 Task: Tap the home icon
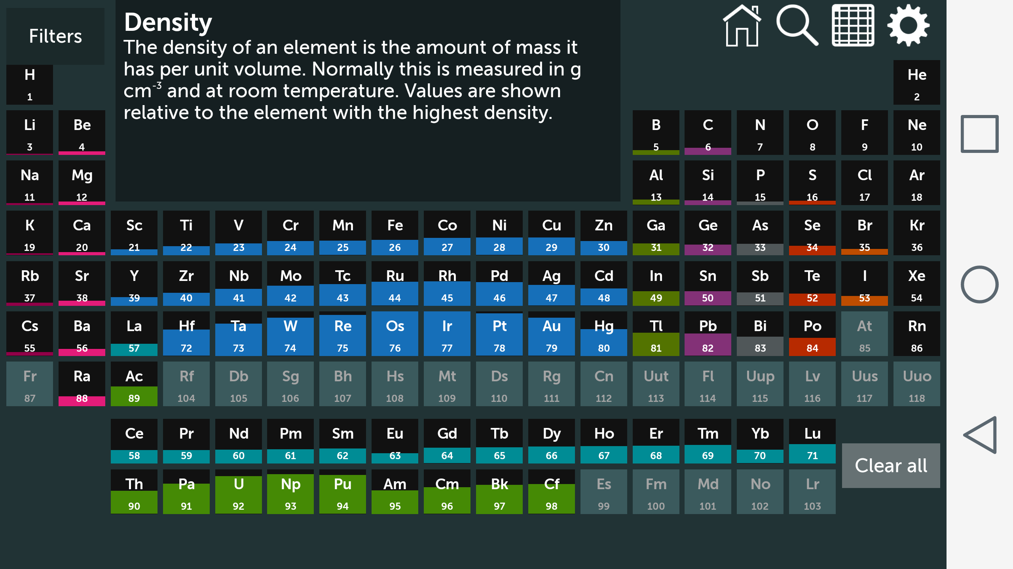coord(742,26)
